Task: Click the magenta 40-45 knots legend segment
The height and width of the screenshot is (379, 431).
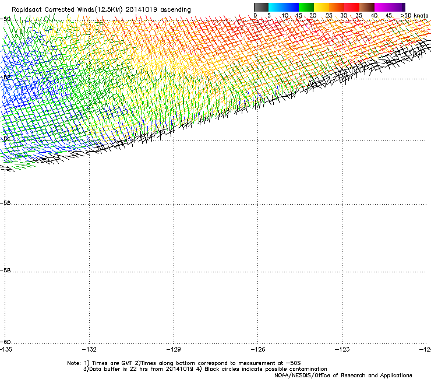Action: 382,7
